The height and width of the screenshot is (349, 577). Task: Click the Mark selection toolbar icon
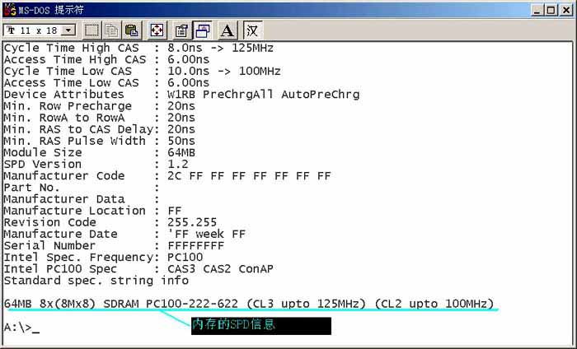pos(92,30)
